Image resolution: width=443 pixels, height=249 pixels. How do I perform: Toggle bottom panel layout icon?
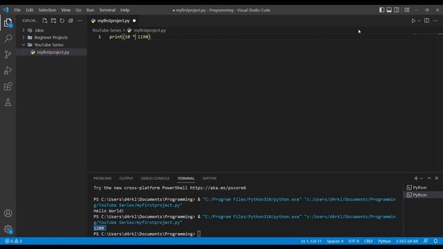pos(389,10)
